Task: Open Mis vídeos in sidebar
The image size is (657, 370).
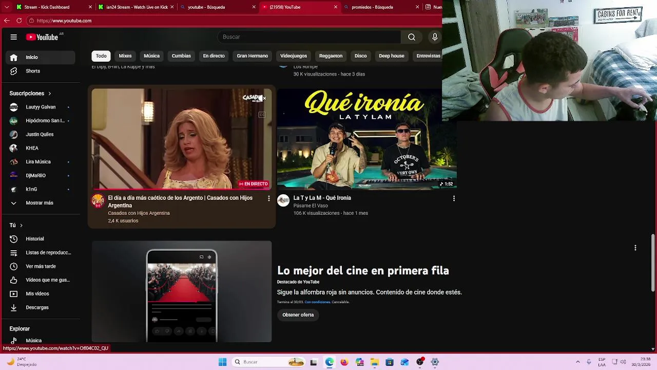Action: coord(41,294)
